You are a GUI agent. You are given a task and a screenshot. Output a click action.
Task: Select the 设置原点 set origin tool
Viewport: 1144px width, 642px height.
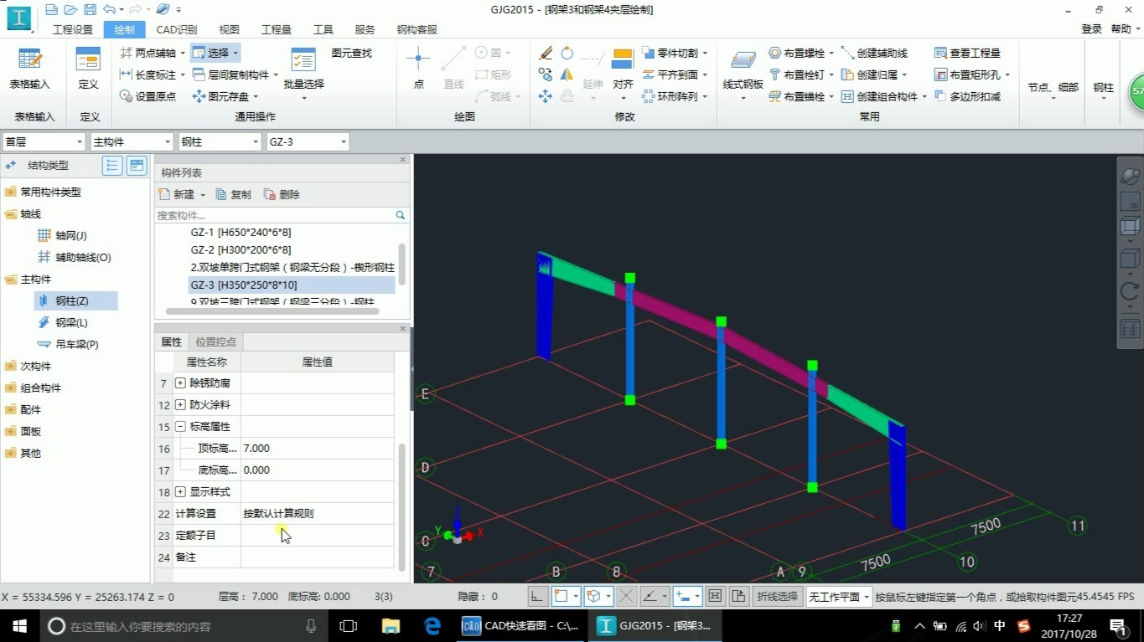tap(148, 96)
